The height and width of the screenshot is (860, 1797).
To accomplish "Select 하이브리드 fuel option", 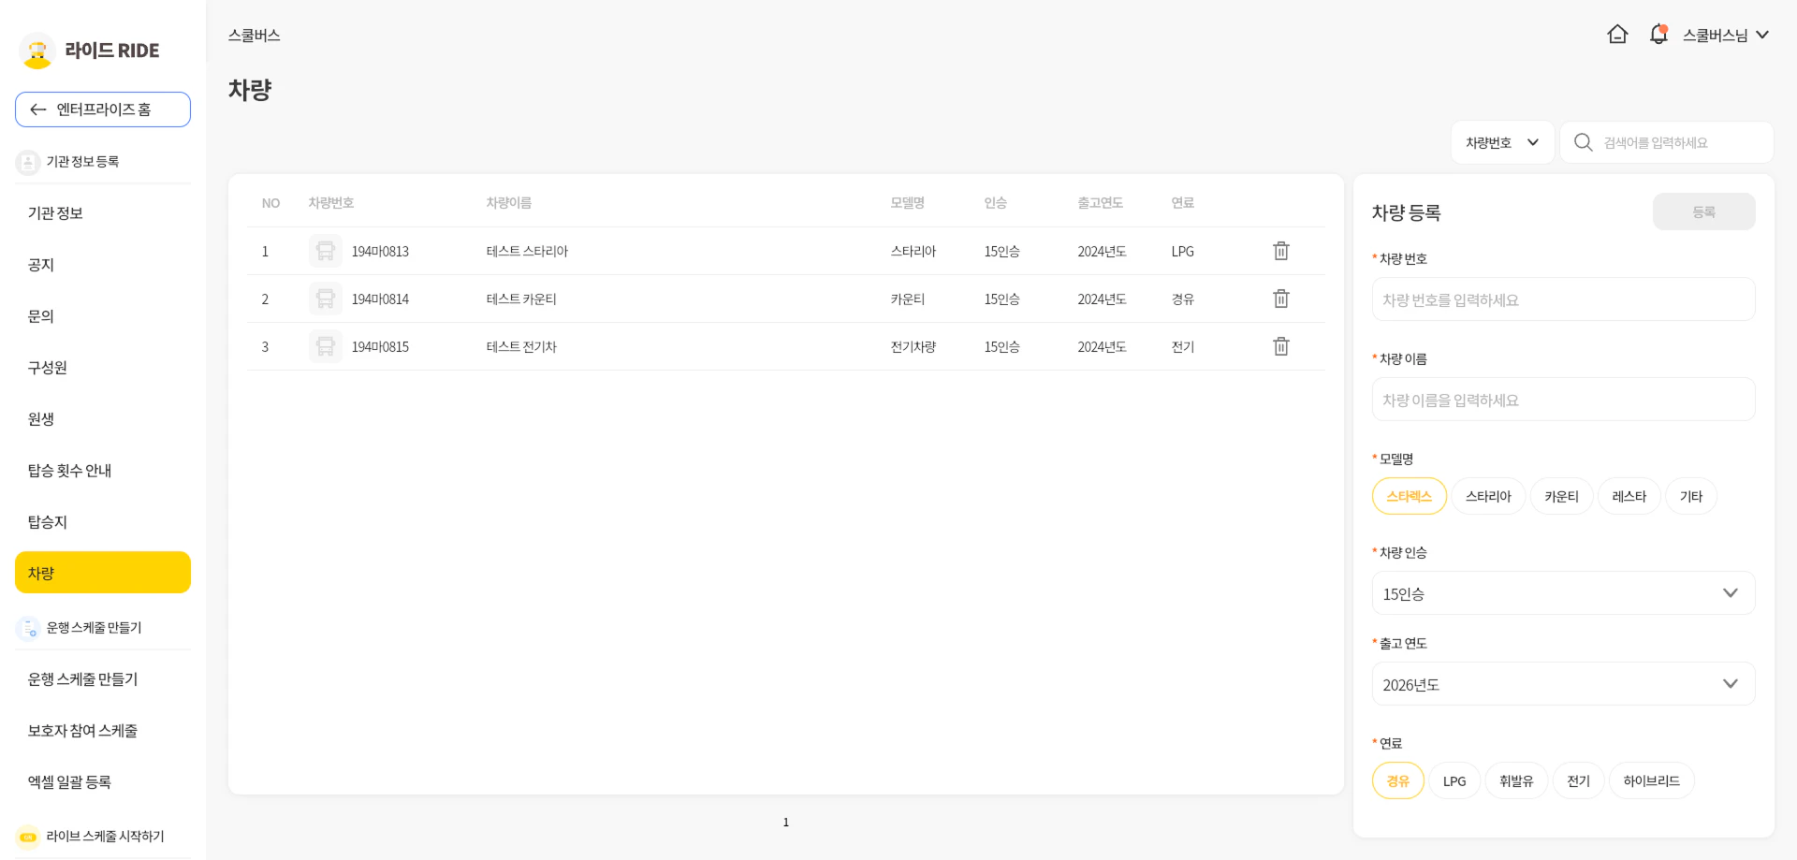I will tap(1651, 781).
